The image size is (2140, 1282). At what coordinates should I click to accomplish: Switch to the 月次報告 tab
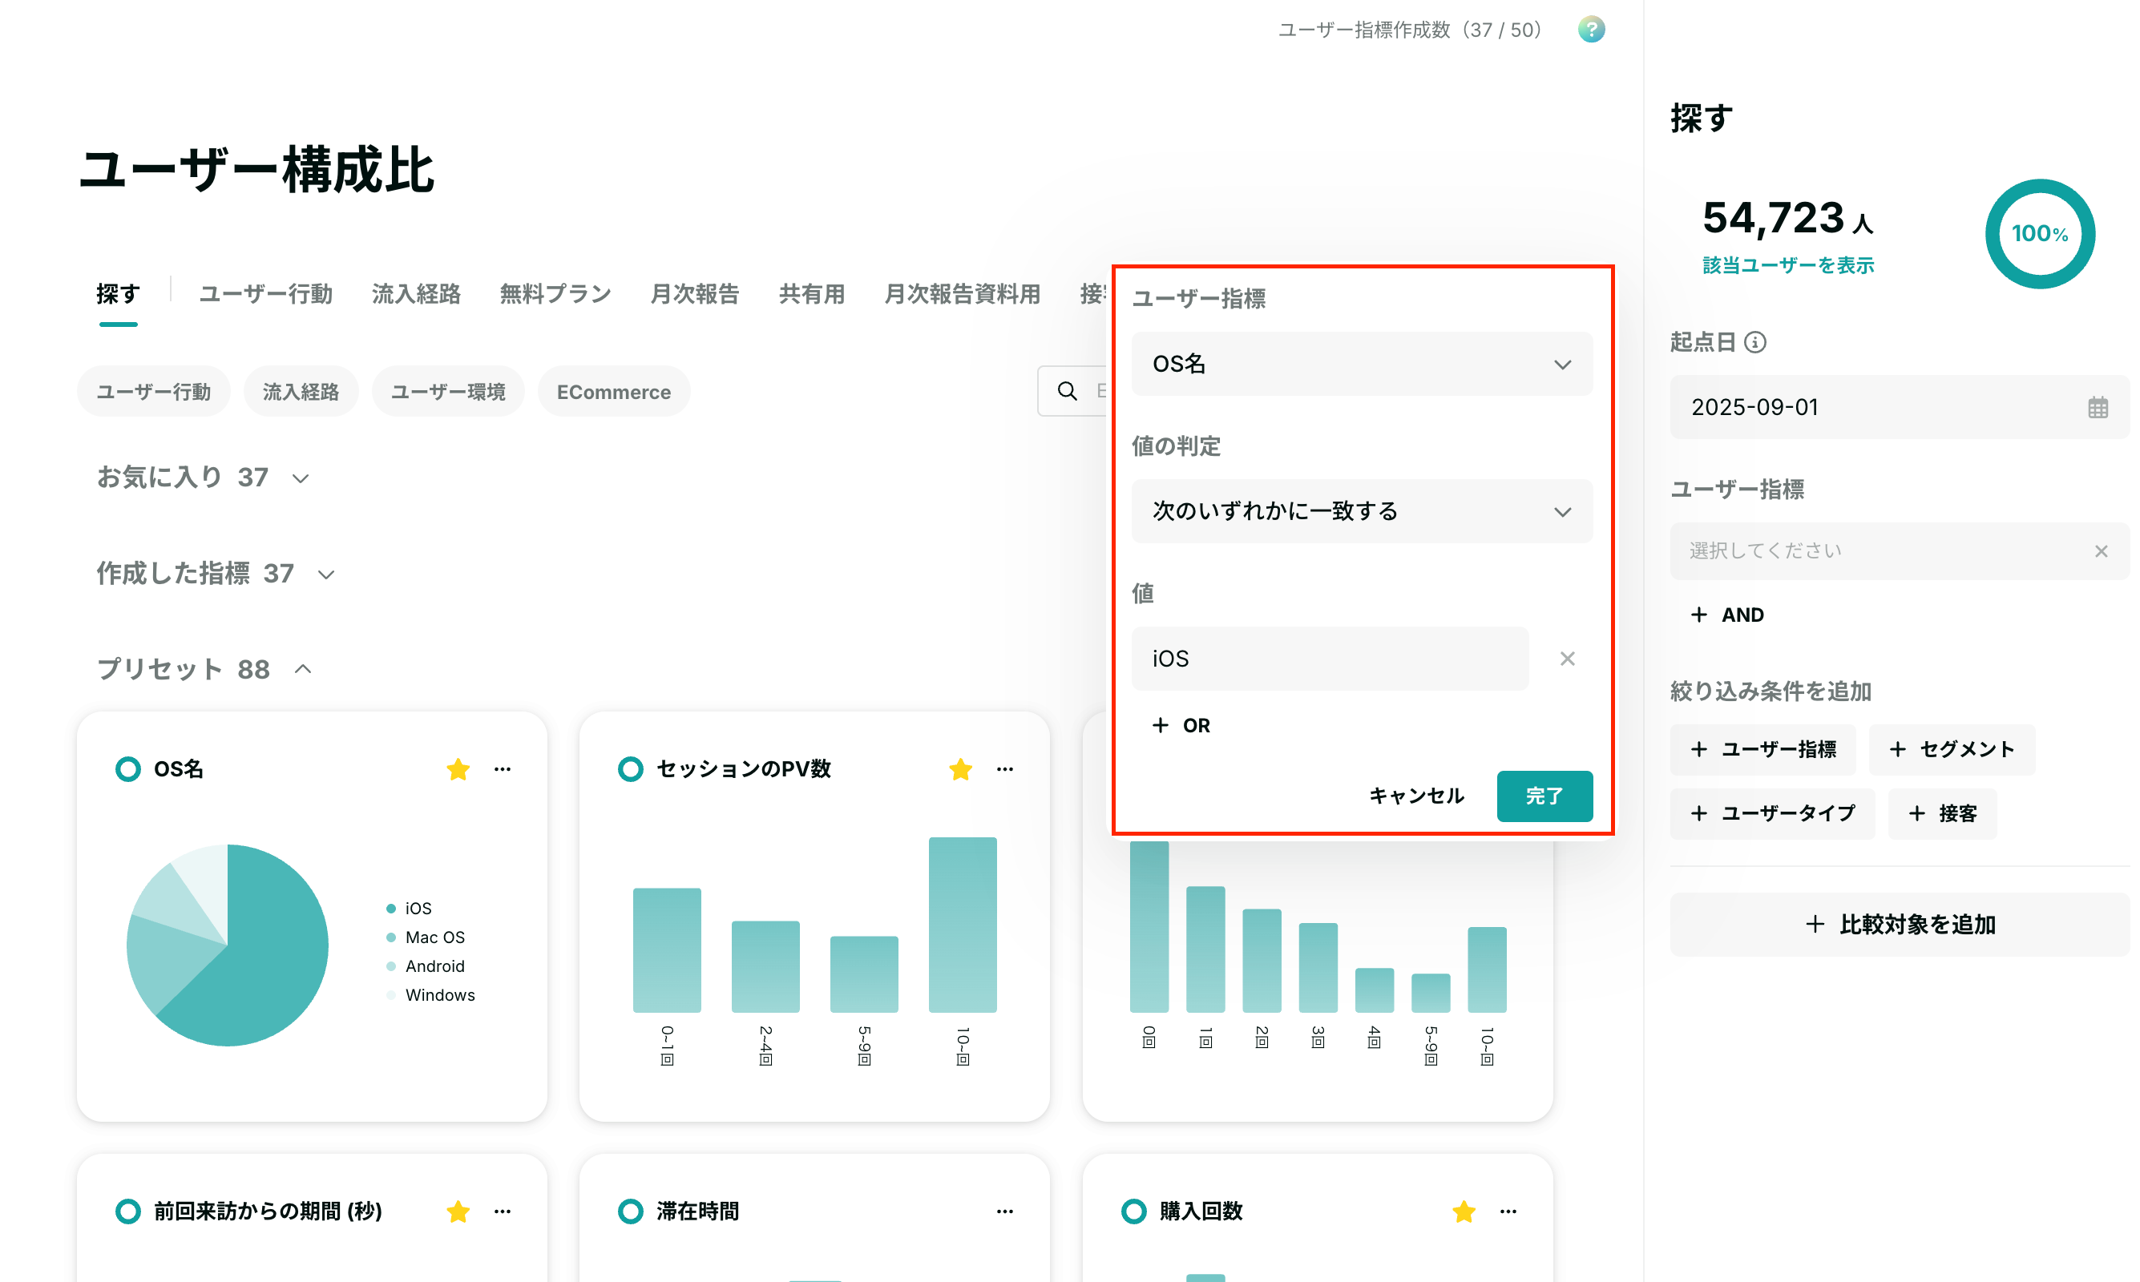[x=695, y=294]
